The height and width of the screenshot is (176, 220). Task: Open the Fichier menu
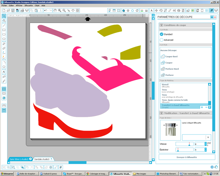(4, 5)
